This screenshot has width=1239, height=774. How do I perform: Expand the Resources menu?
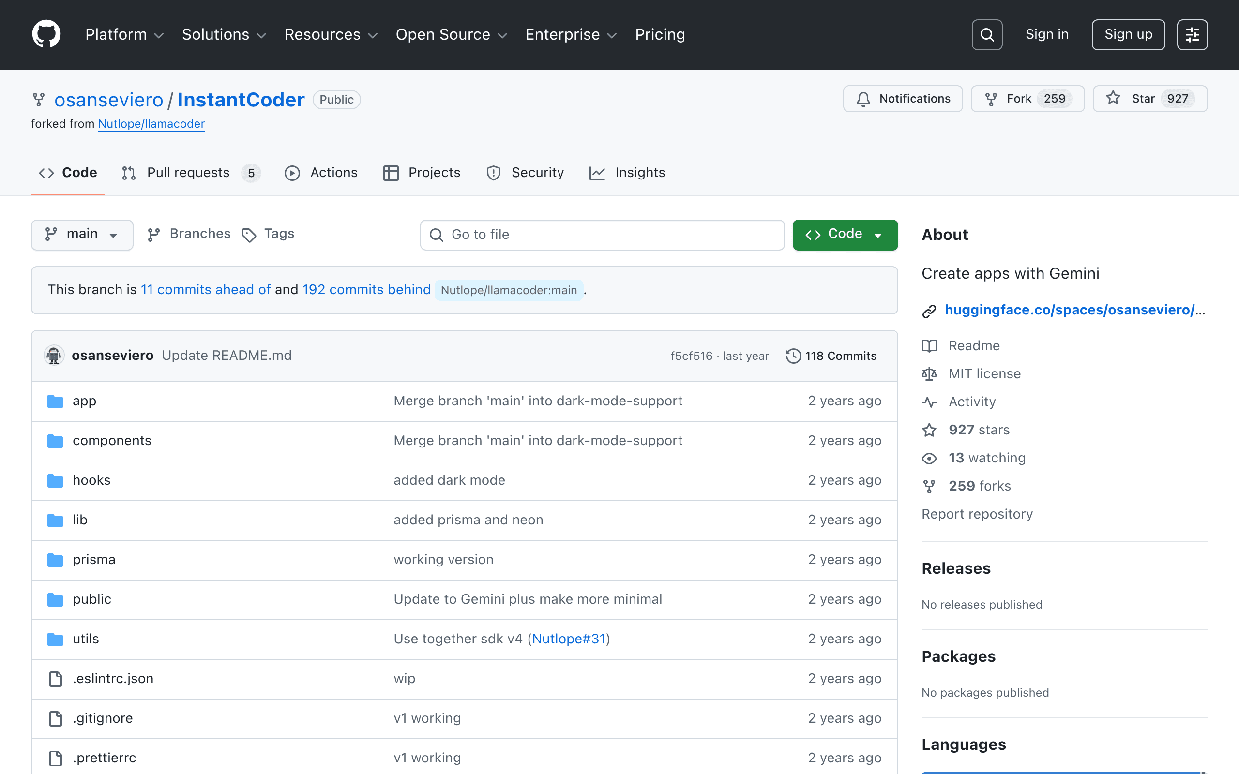331,34
